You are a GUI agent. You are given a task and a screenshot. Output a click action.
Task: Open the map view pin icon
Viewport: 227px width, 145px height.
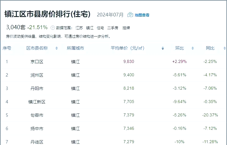point(130,15)
